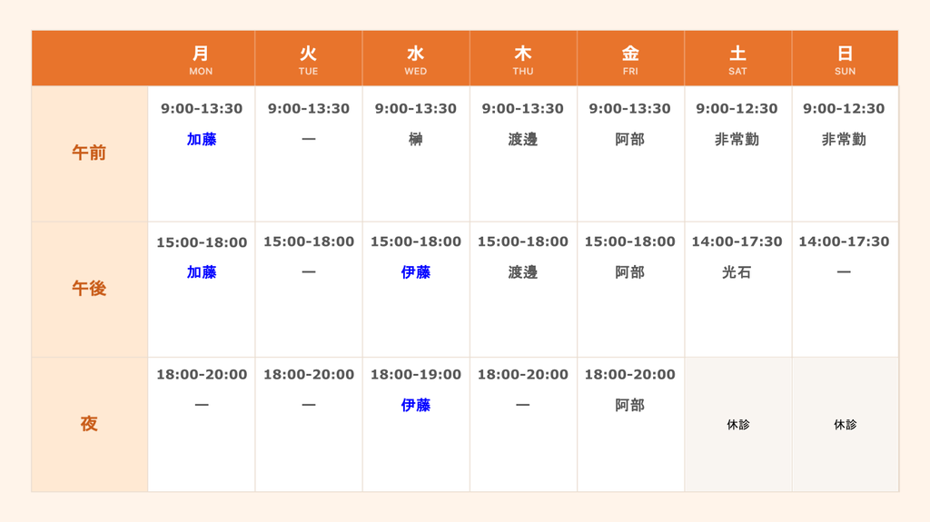Screen dimensions: 930x522
Task: Select the 日 SUN column header
Action: point(846,59)
